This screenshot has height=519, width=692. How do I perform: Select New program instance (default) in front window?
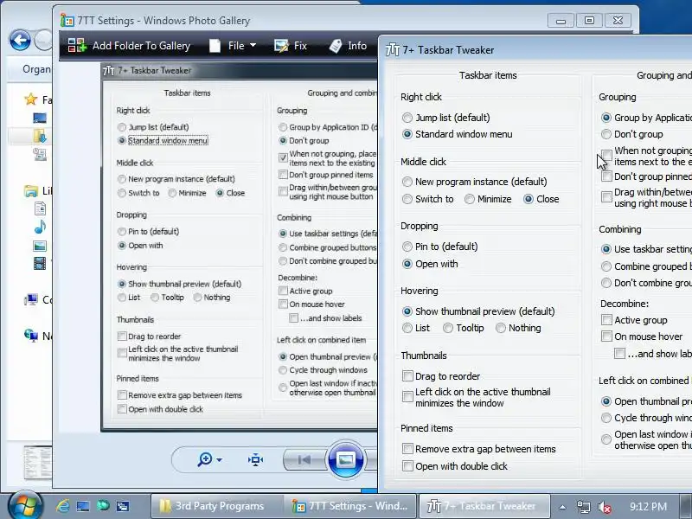(x=407, y=182)
